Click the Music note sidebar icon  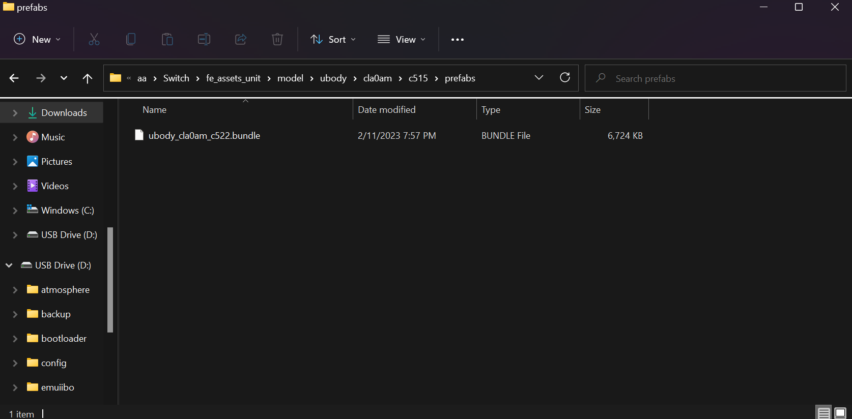(x=33, y=137)
